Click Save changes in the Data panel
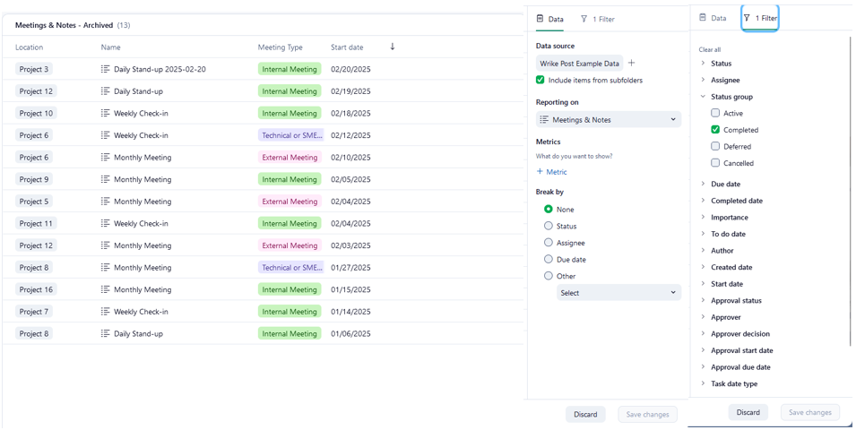856x430 pixels. pyautogui.click(x=647, y=414)
